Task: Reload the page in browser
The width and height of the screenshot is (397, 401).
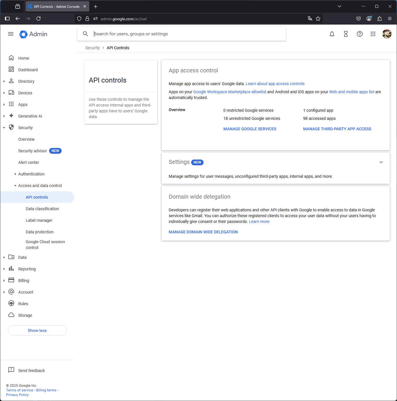Action: tap(38, 19)
